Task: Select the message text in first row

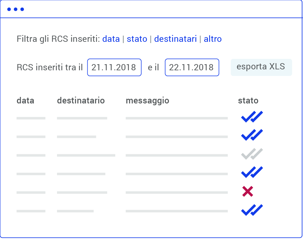Action: click(x=177, y=118)
